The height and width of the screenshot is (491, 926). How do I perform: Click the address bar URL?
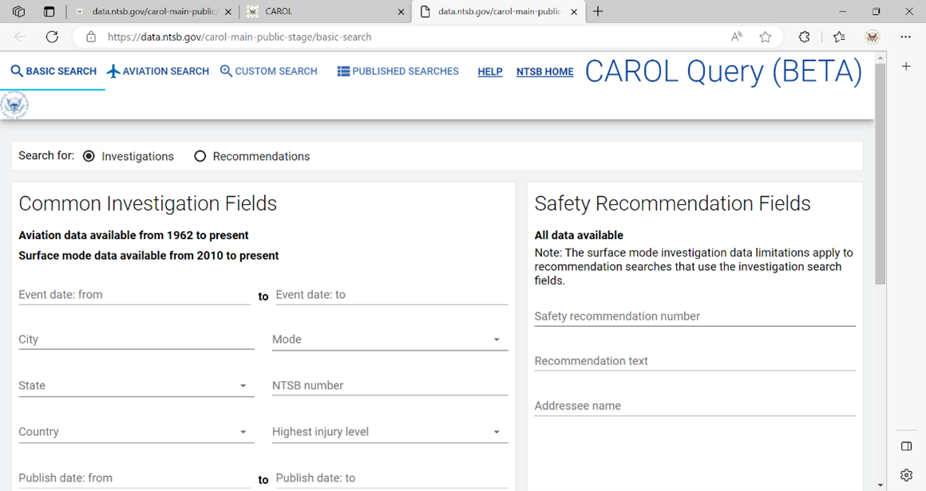239,37
